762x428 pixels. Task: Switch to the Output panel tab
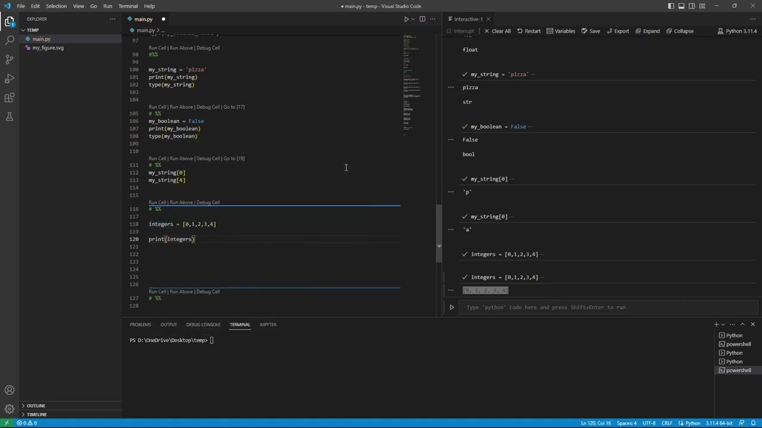click(168, 325)
